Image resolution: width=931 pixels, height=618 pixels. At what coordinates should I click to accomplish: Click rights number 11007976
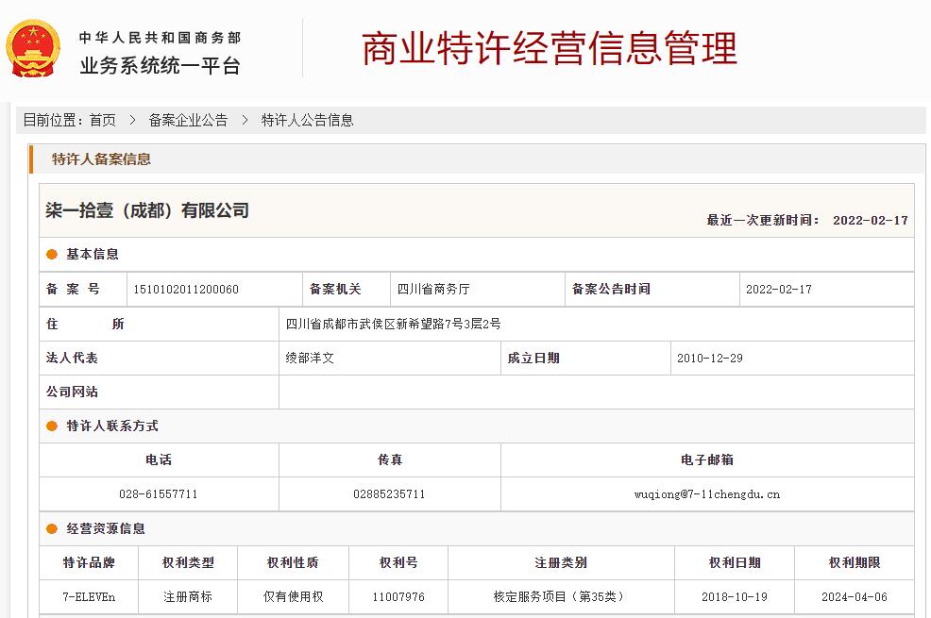click(398, 596)
